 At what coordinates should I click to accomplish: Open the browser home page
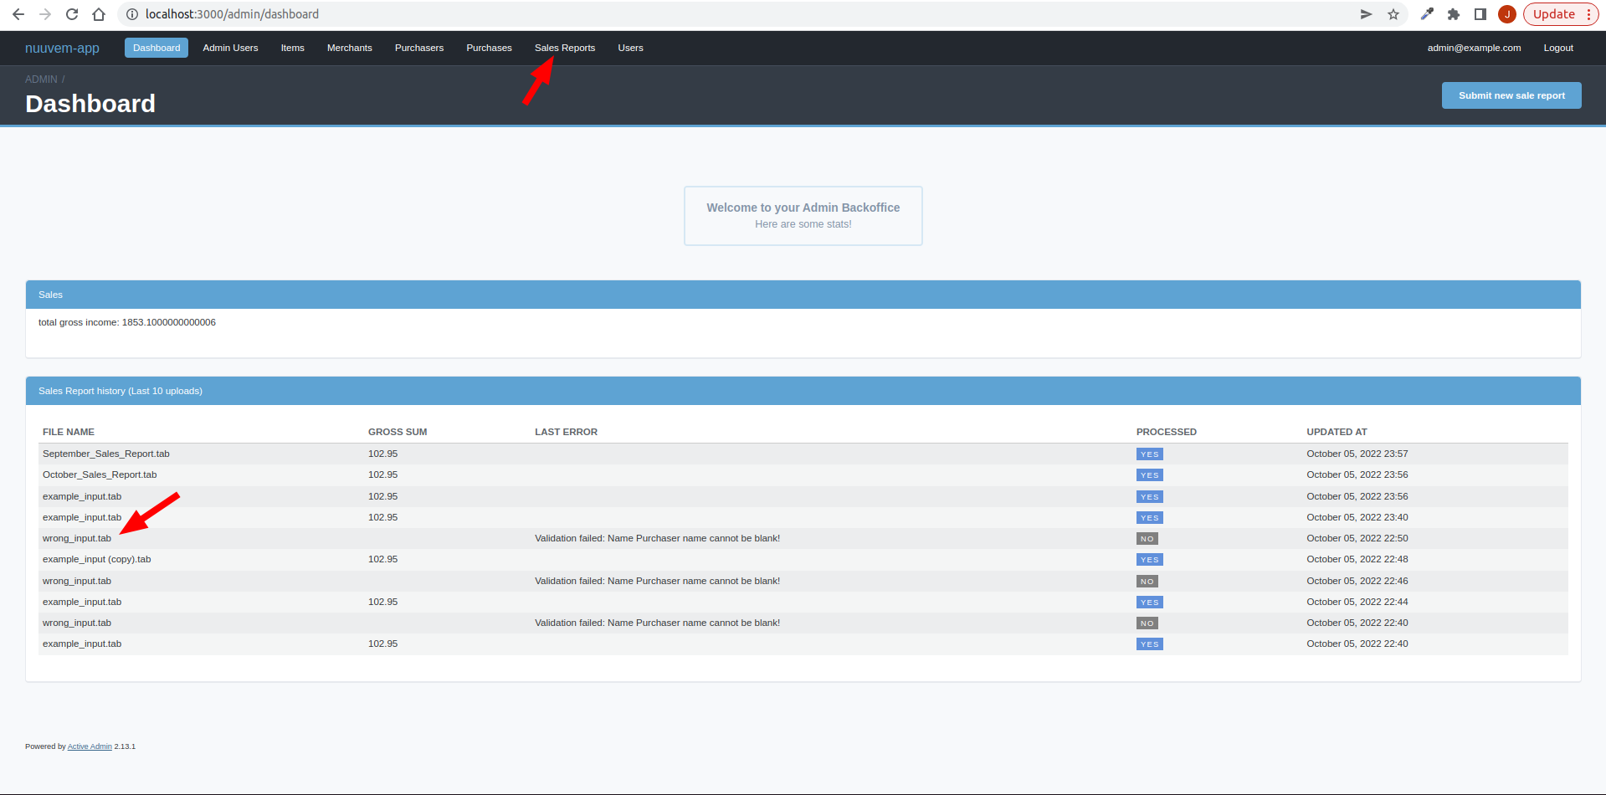pyautogui.click(x=99, y=14)
